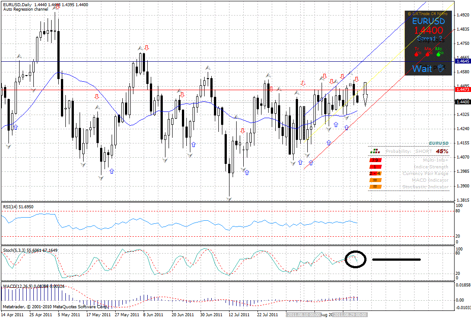The height and width of the screenshot is (318, 471).
Task: Click the 22 Jul 2011 date label
Action: [x=267, y=315]
